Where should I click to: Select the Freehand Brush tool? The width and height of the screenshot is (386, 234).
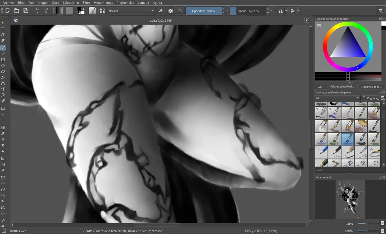pyautogui.click(x=3, y=48)
